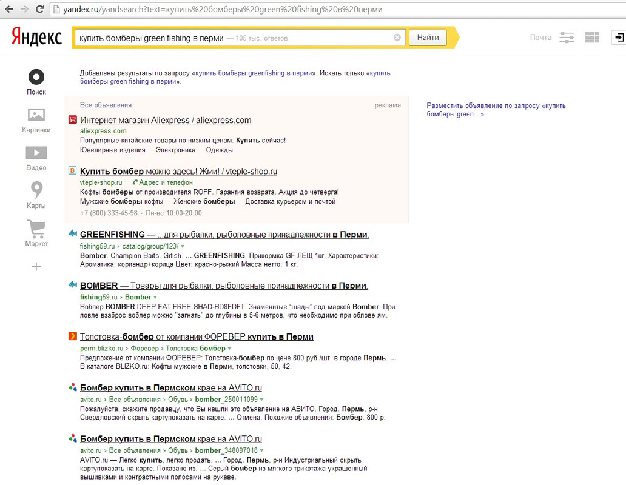
Task: Select the Поиск sidebar icon
Action: tap(36, 82)
